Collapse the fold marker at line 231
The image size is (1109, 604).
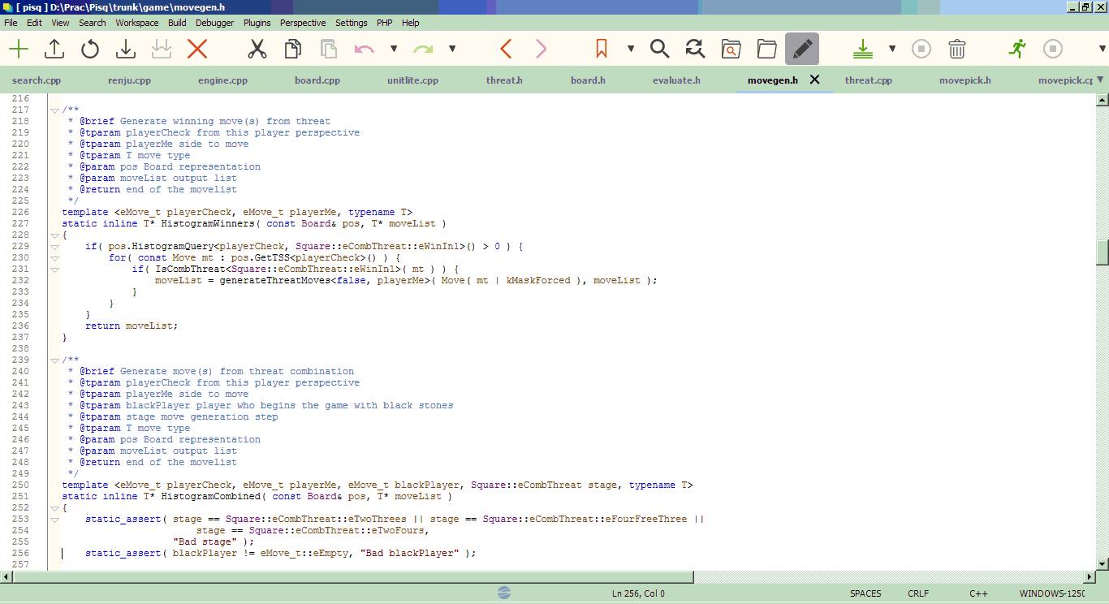click(x=54, y=269)
